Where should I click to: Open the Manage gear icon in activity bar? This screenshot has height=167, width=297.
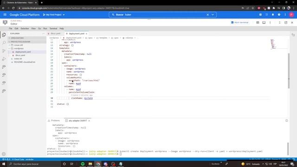coord(4,154)
